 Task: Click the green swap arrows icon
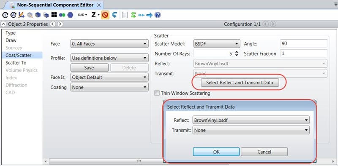coord(134,15)
